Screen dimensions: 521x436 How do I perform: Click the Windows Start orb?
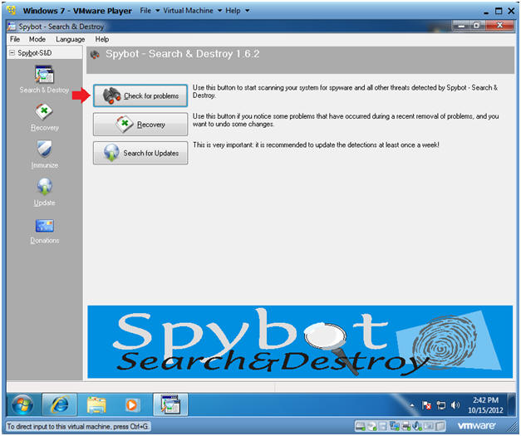(22, 404)
